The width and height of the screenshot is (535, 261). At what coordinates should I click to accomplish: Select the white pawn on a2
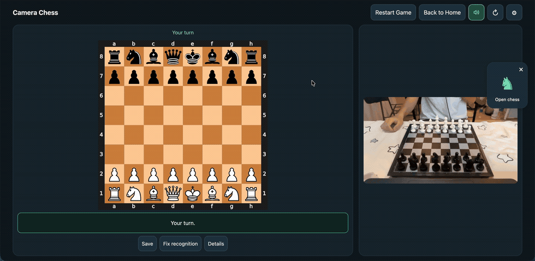click(114, 174)
